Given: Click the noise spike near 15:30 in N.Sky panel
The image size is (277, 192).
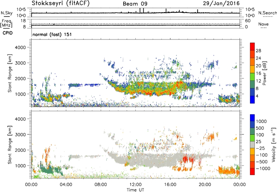Looking at the screenshot, I should point(166,10).
